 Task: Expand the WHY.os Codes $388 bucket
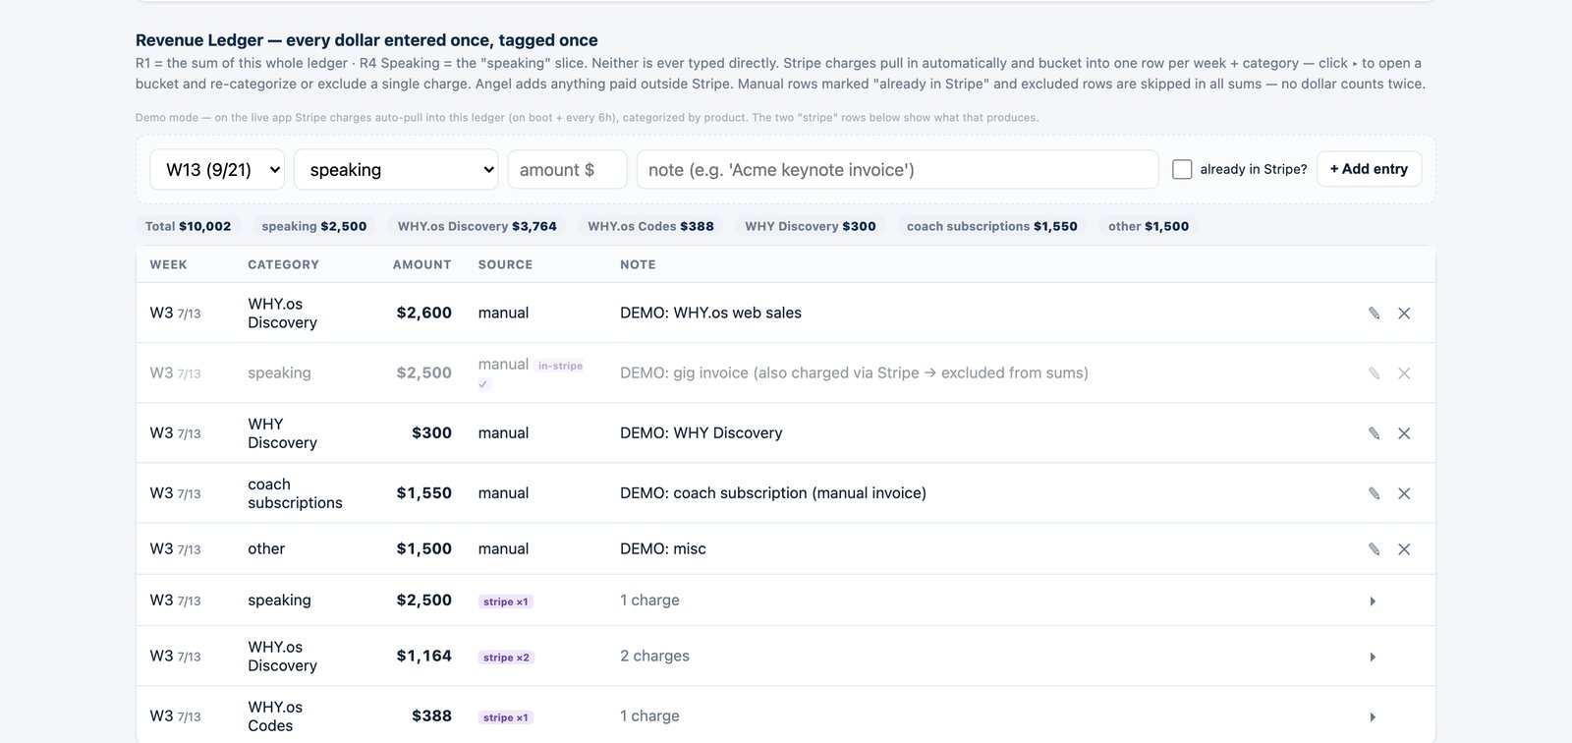pos(1373,717)
